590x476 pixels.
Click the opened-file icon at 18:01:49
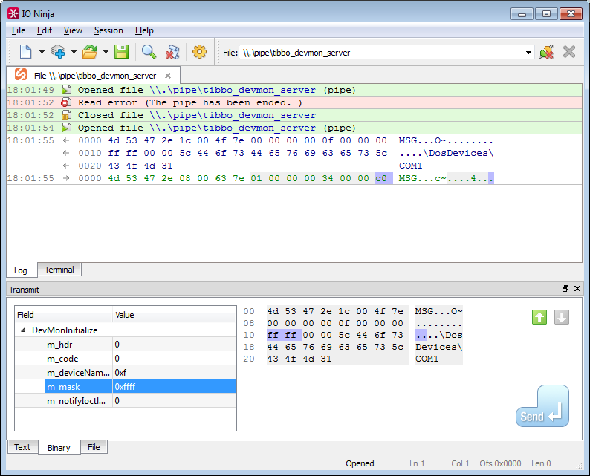66,90
